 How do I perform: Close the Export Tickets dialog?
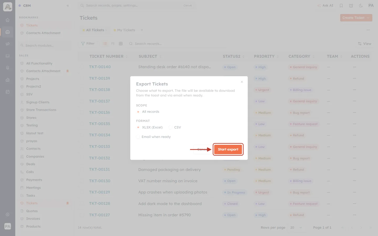point(242,82)
